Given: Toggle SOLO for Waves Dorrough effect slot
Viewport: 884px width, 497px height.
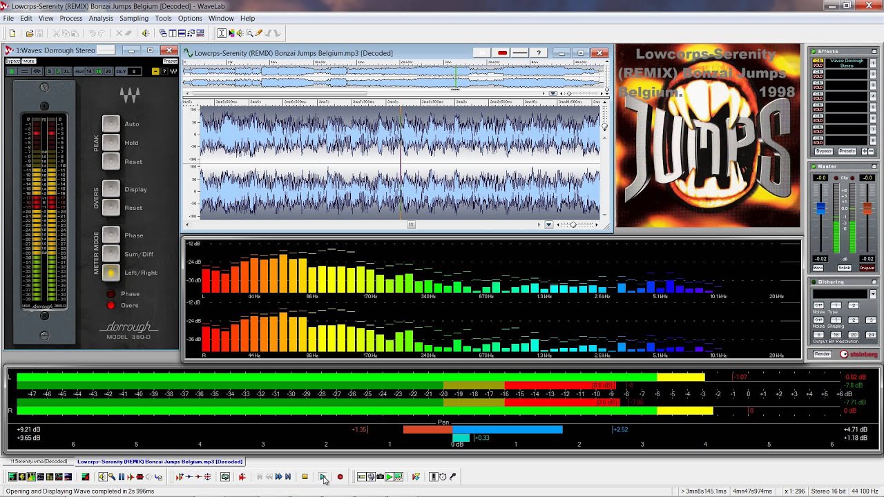Looking at the screenshot, I should click(818, 66).
